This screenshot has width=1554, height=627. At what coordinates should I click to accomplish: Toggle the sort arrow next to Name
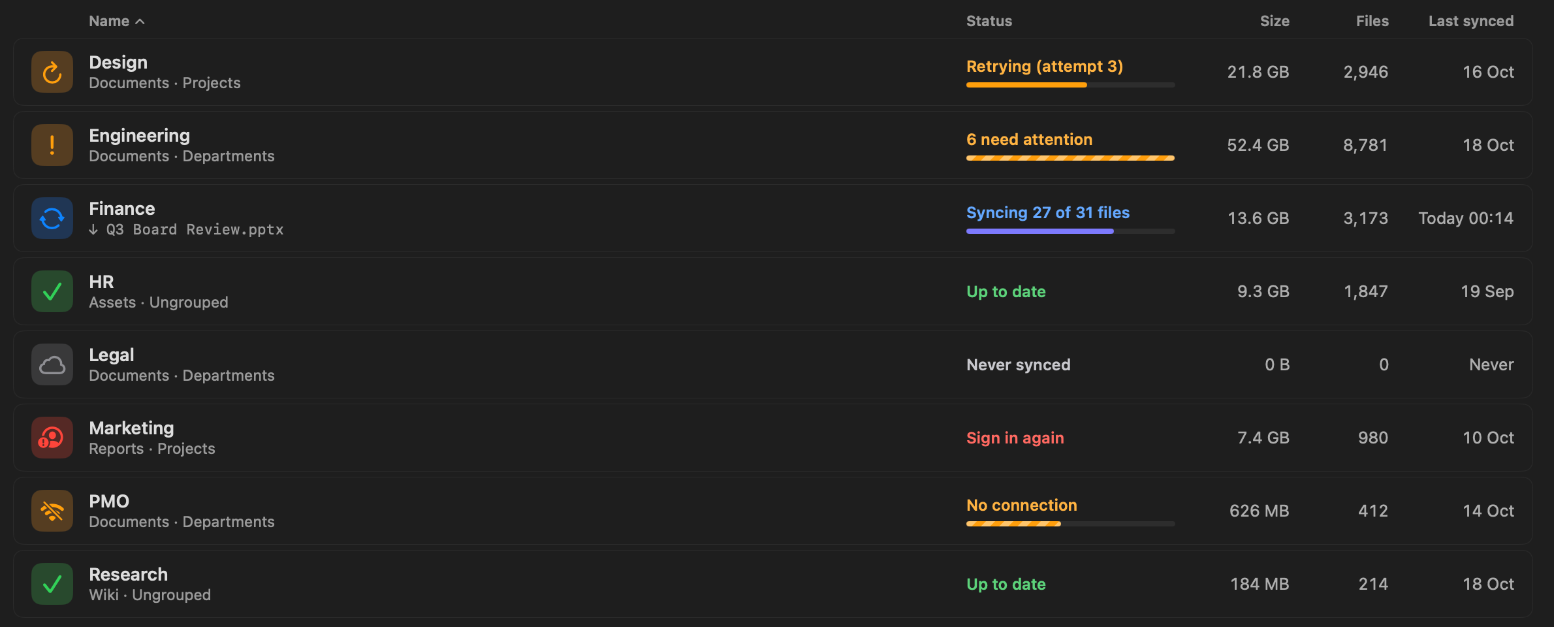(140, 22)
